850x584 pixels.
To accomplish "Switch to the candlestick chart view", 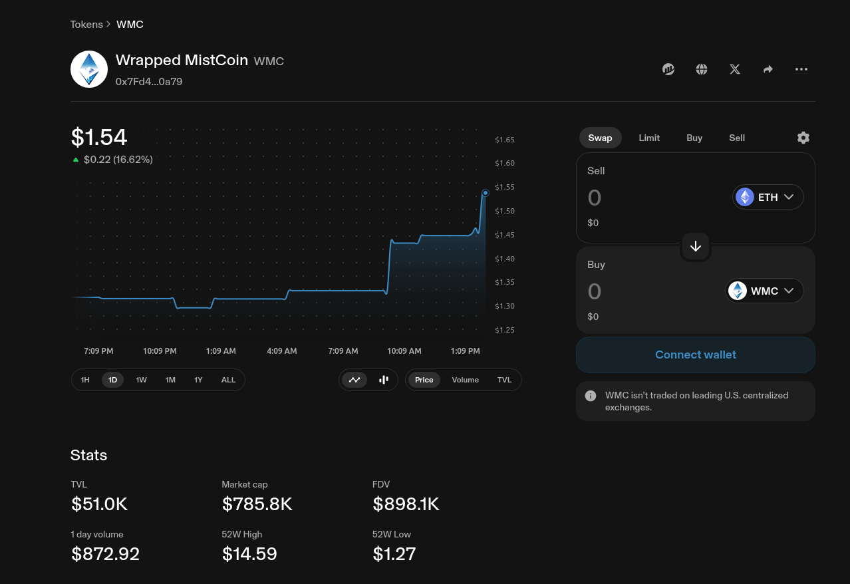I will point(383,379).
